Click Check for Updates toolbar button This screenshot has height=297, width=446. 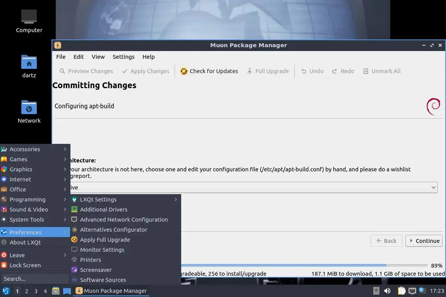(x=209, y=71)
